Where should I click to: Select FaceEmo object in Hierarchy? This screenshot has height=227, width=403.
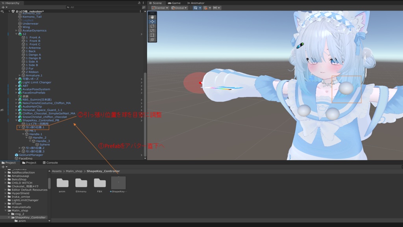click(x=26, y=158)
